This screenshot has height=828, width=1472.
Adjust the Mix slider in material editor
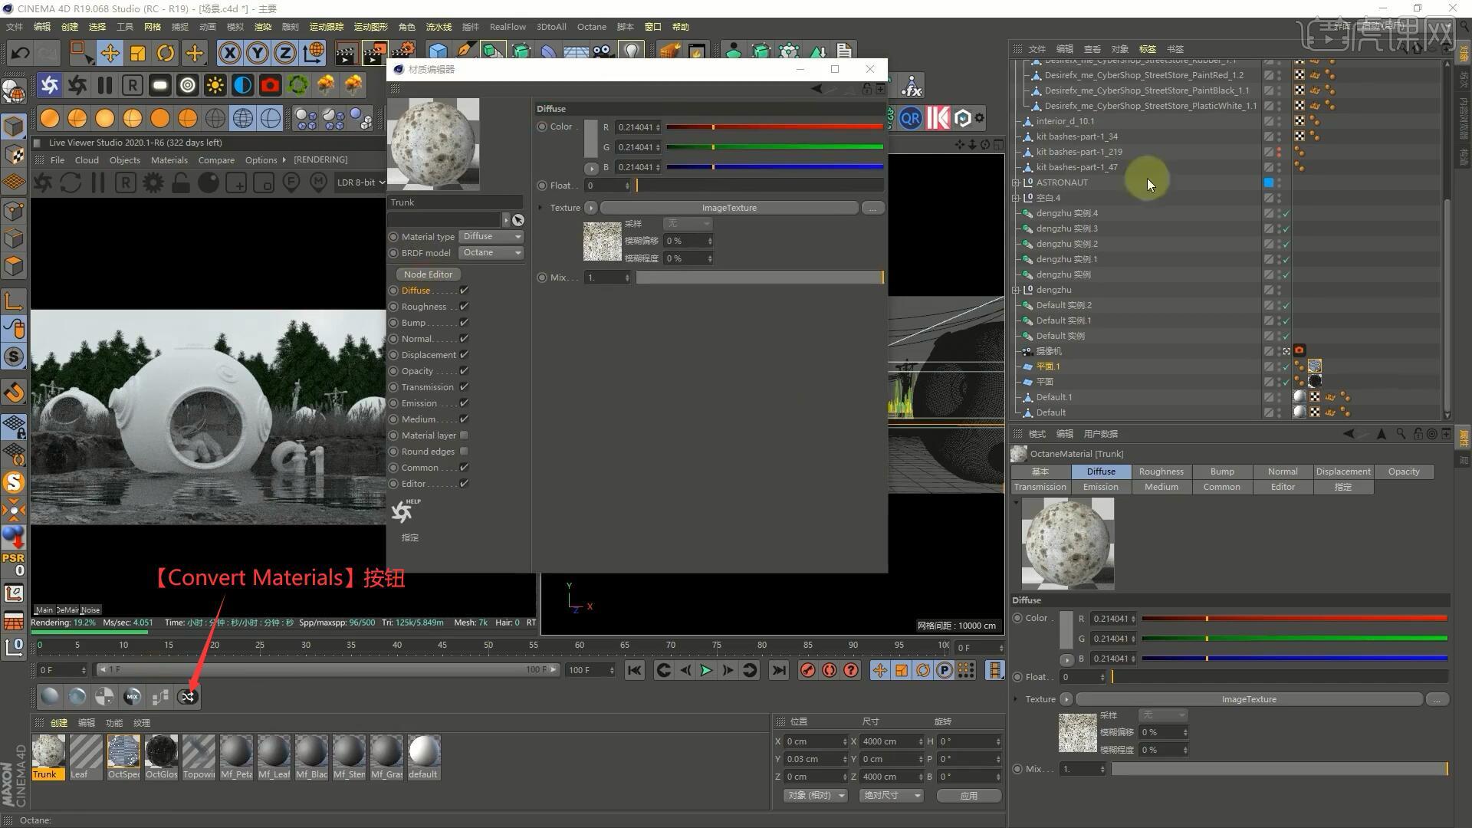point(759,278)
